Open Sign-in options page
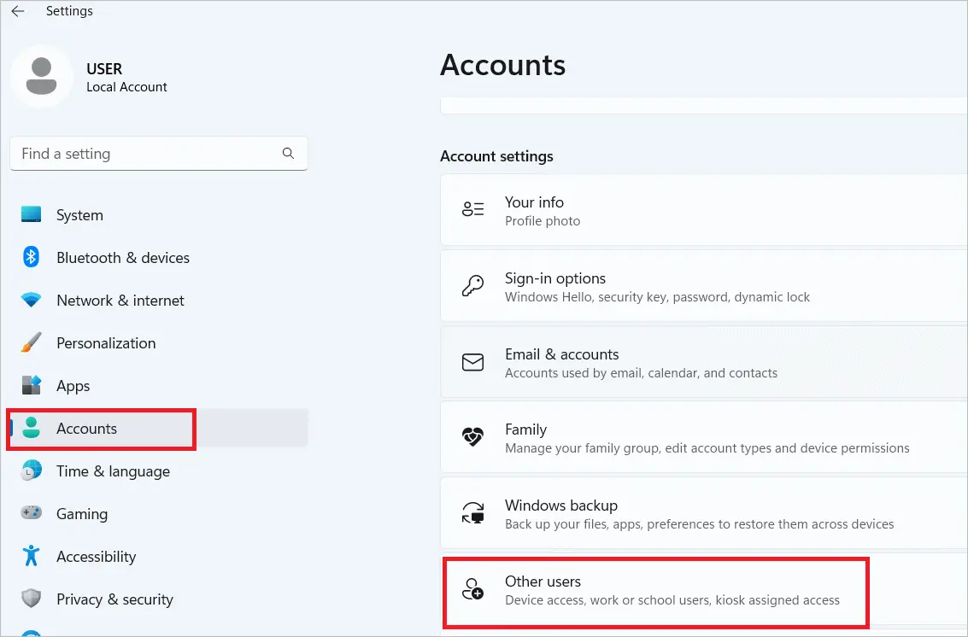Viewport: 968px width, 637px height. [704, 286]
